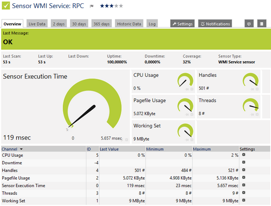Open gear settings for Working Set row
The image size is (271, 206).
click(x=244, y=200)
